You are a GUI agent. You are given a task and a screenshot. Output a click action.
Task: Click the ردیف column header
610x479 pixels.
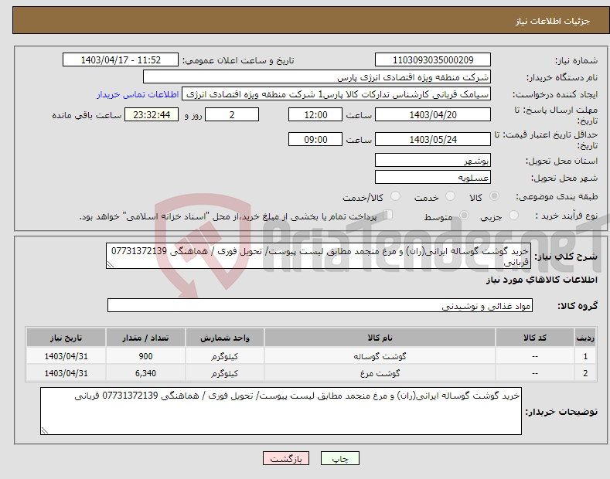point(585,338)
